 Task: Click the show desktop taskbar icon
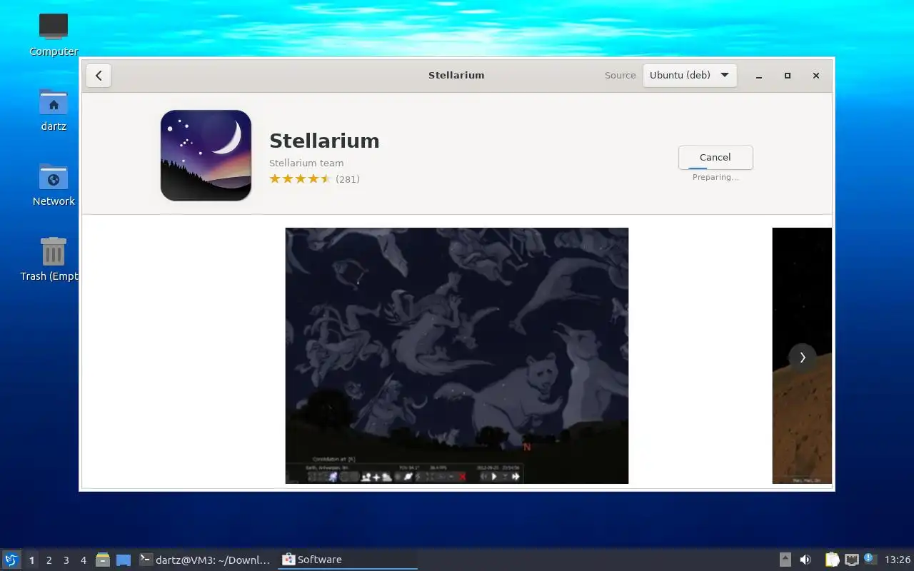[x=124, y=560]
